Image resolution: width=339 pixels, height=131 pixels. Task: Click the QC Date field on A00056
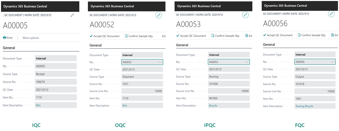pos(315,69)
